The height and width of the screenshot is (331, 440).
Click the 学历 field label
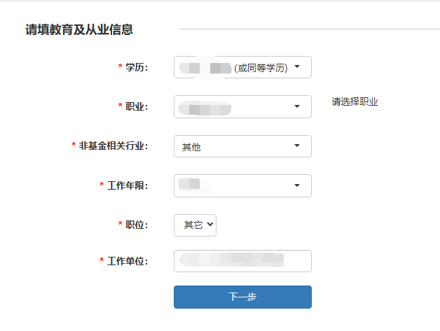click(137, 67)
